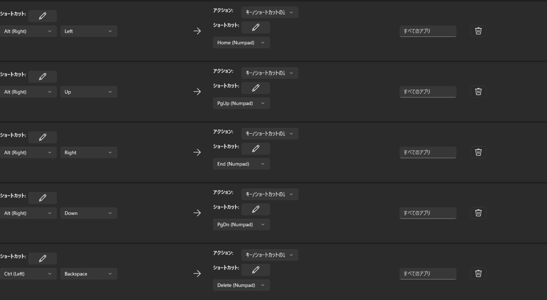This screenshot has width=547, height=300.
Task: Open Ctrl (Left) modifier dropdown
Action: click(x=28, y=274)
